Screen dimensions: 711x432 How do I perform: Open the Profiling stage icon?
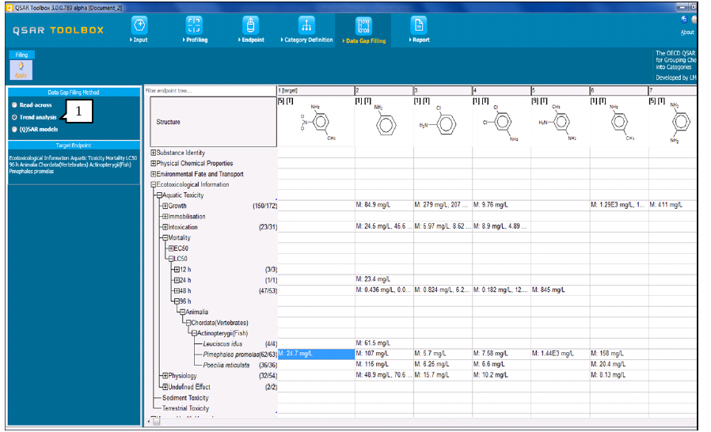(194, 25)
